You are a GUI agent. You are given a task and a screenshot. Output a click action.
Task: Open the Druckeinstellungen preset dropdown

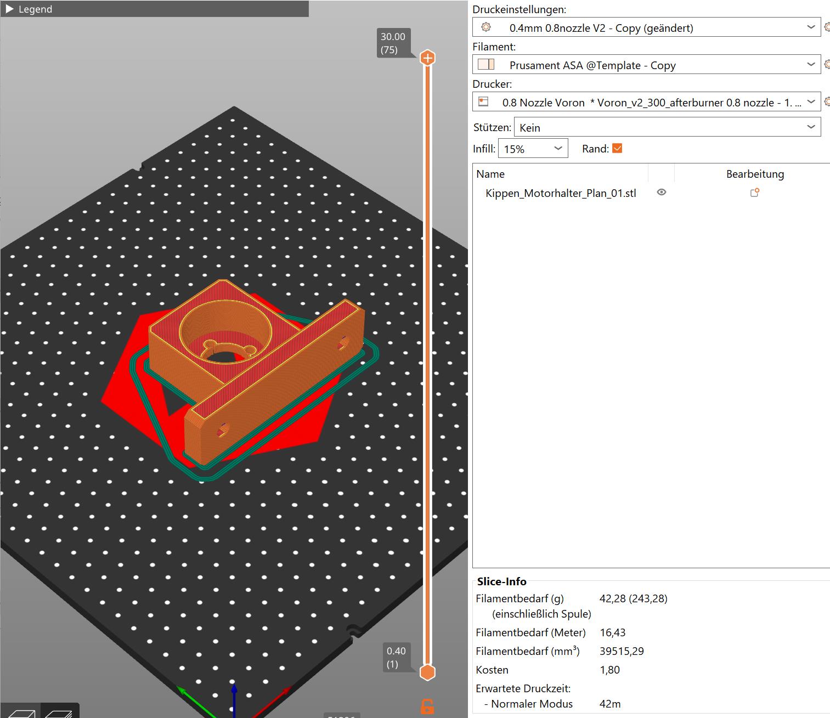click(646, 27)
